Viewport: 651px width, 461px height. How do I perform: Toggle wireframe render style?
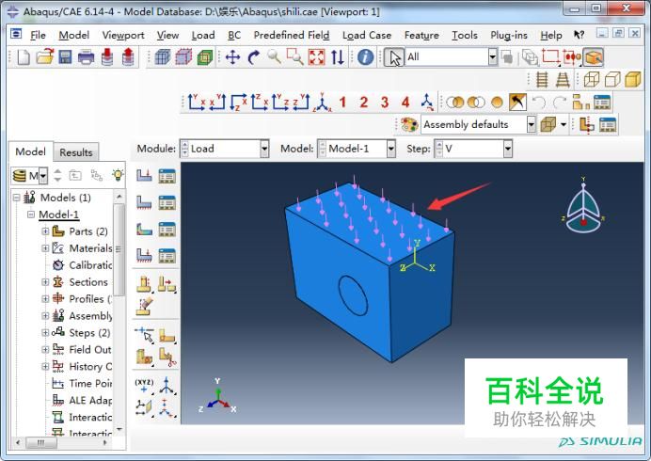592,79
